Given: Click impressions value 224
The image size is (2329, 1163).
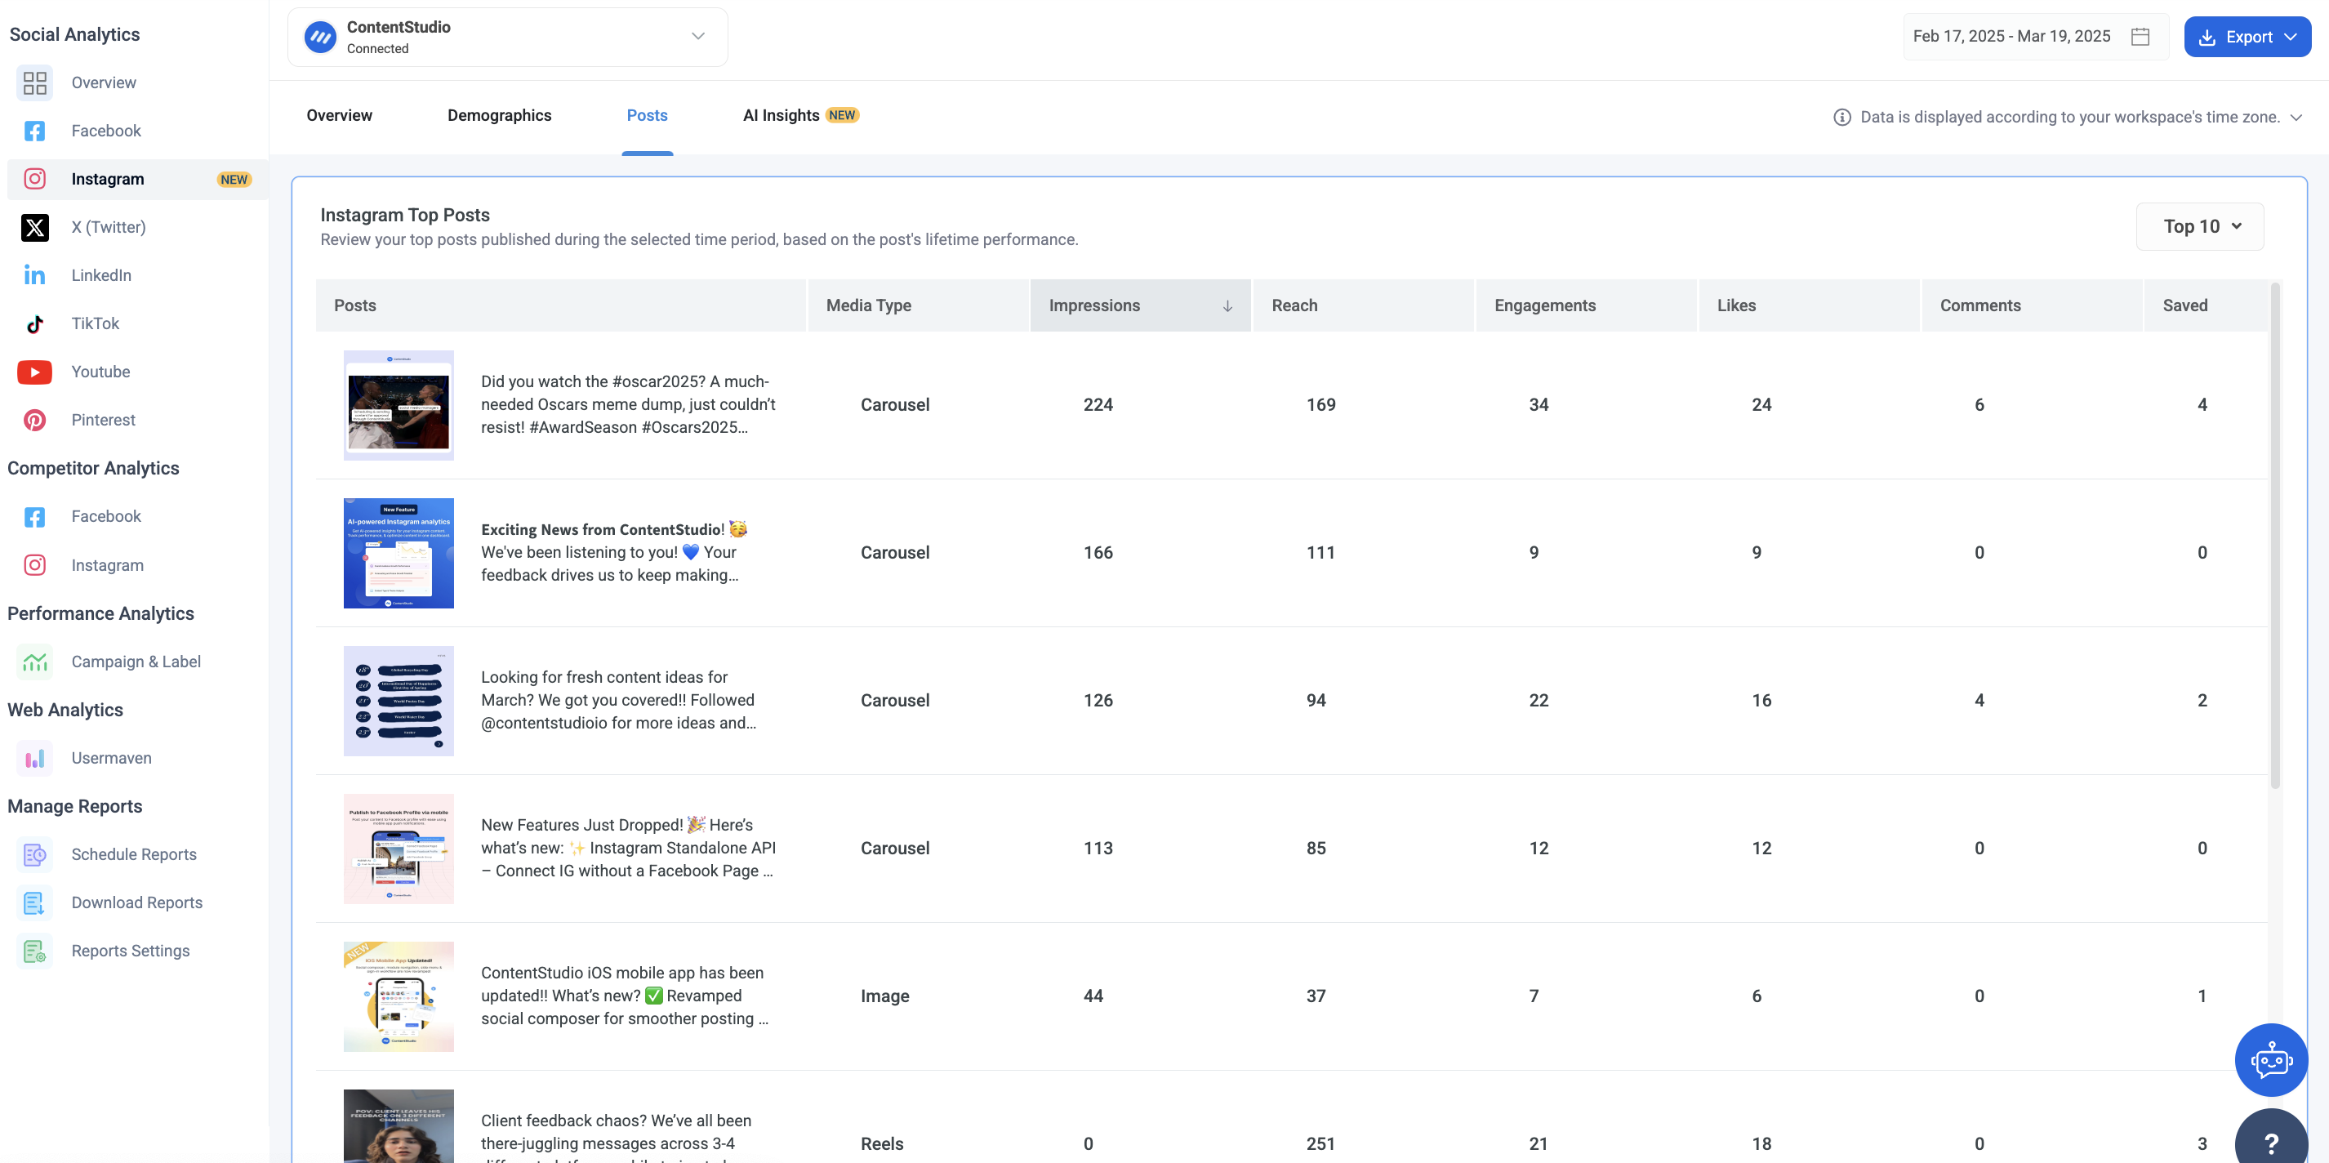Looking at the screenshot, I should [x=1098, y=404].
